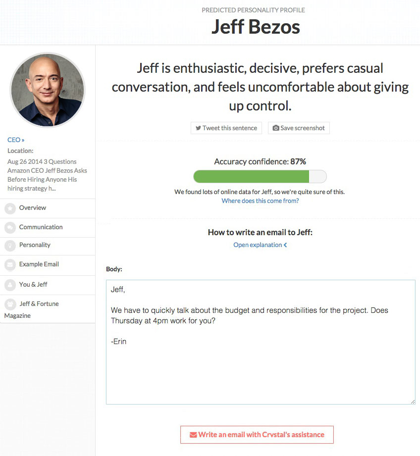Screen dimensions: 420x456
Task: Click the Communication icon in the sidebar
Action: [x=10, y=227]
